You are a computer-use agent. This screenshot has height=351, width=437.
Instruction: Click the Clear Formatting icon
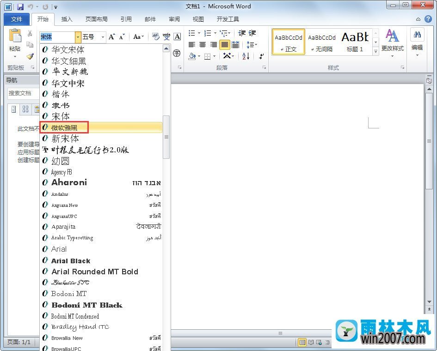pyautogui.click(x=155, y=36)
